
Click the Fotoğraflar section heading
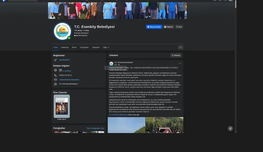59,128
